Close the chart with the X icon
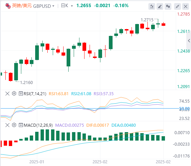 pos(186,6)
